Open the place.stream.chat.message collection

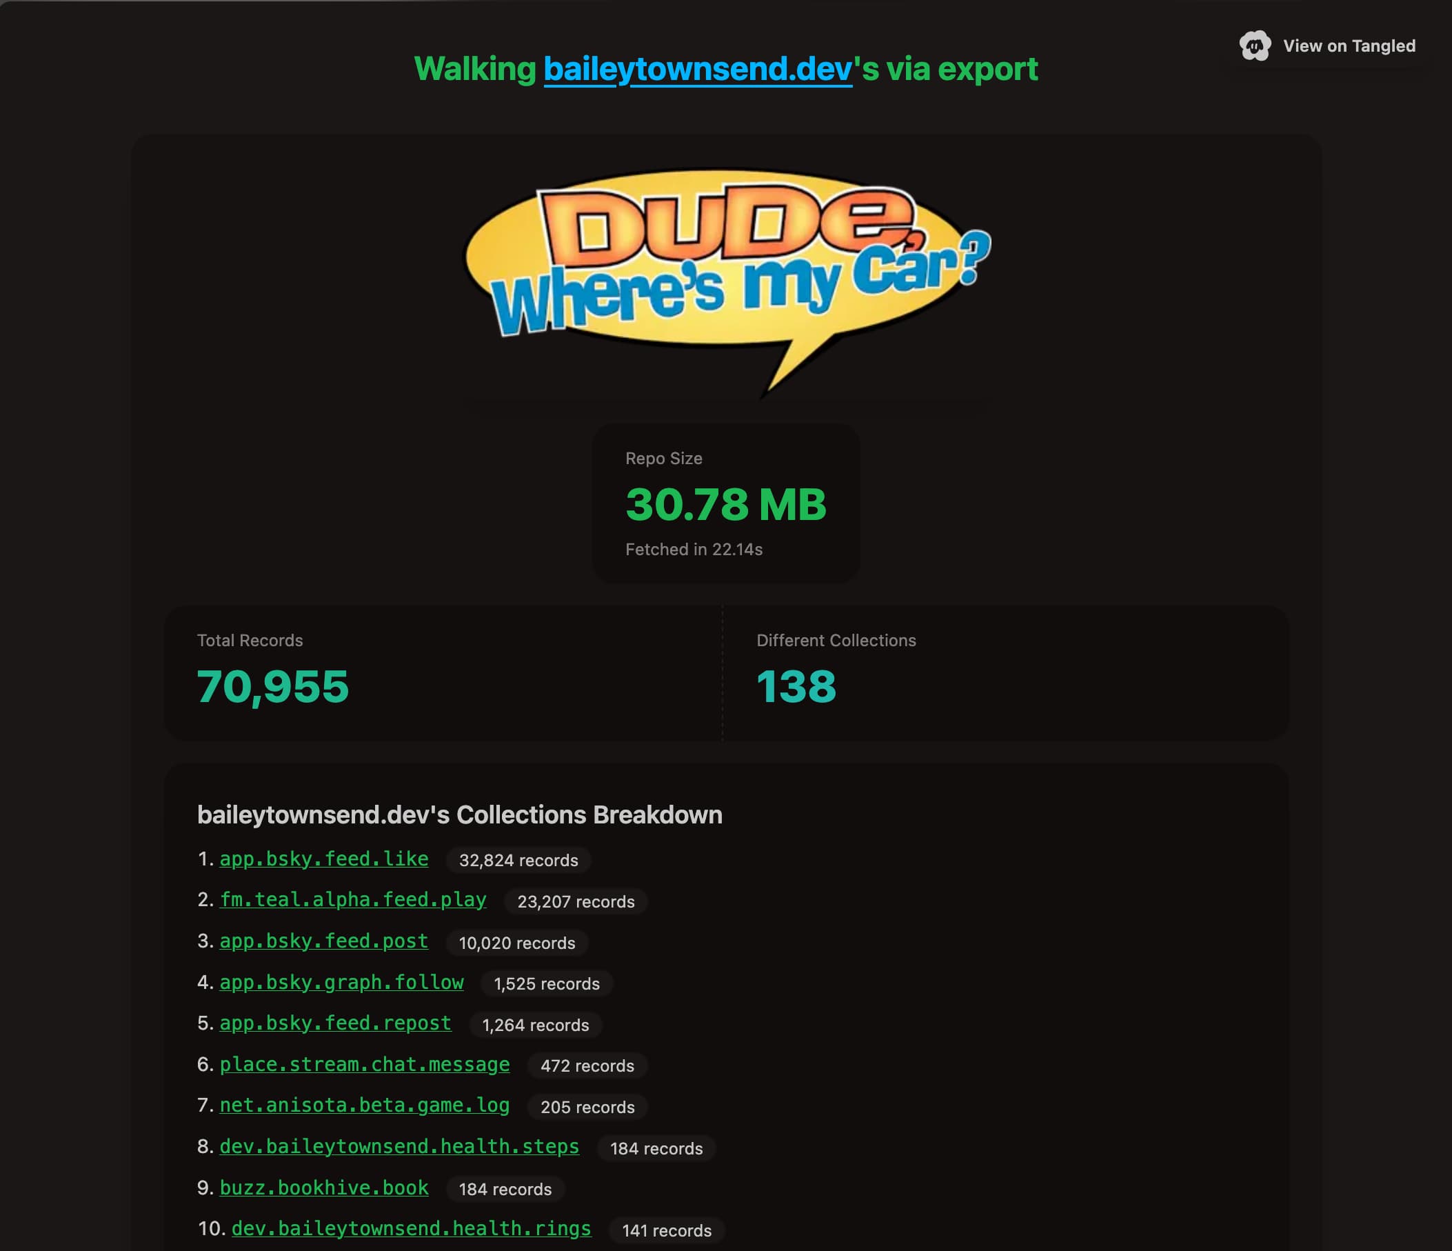click(365, 1065)
